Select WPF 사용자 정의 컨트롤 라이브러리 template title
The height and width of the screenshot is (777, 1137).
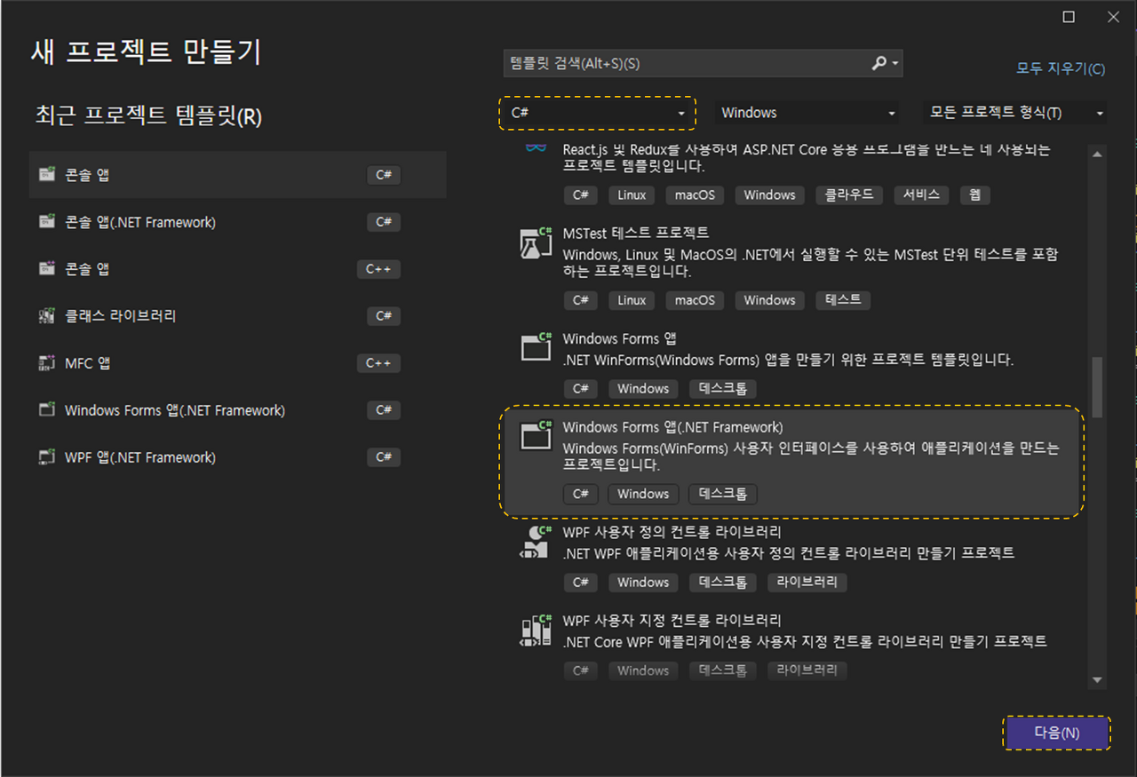click(672, 533)
